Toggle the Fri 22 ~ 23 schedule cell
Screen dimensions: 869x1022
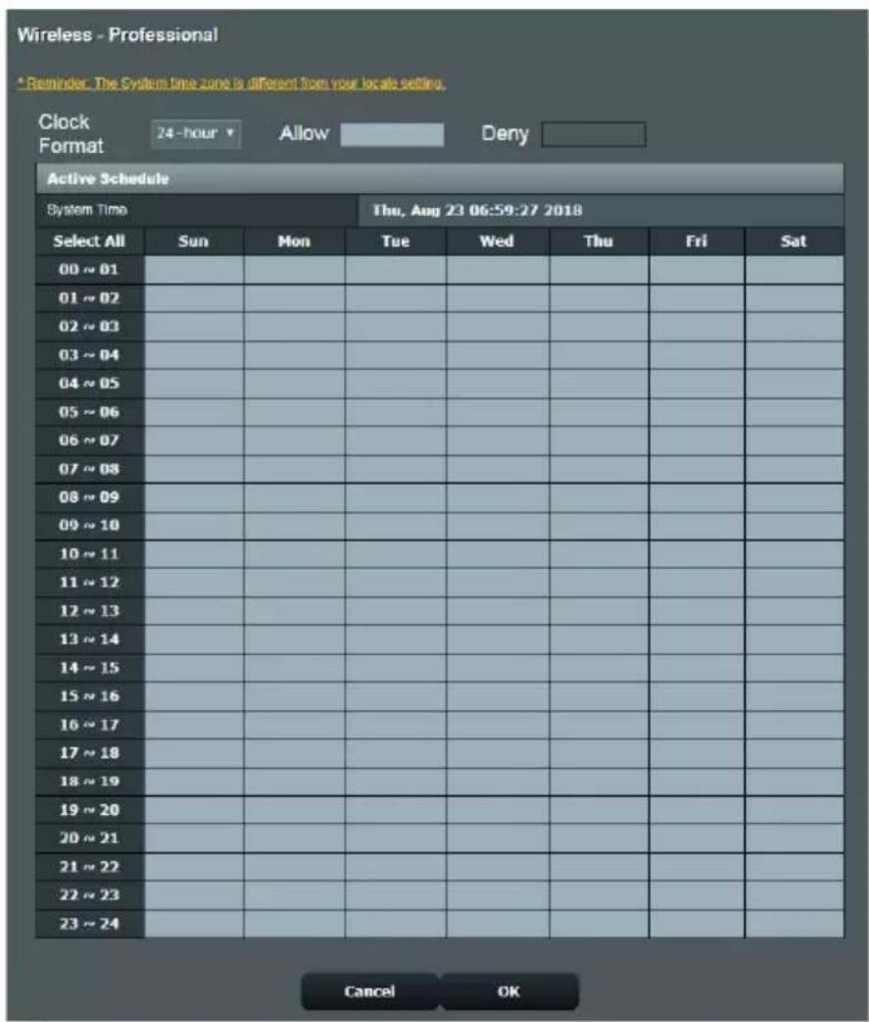[x=697, y=894]
